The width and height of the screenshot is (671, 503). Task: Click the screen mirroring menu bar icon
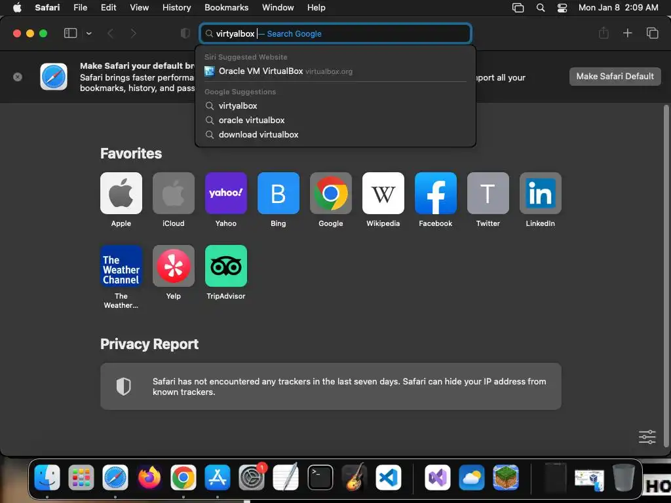(x=518, y=8)
